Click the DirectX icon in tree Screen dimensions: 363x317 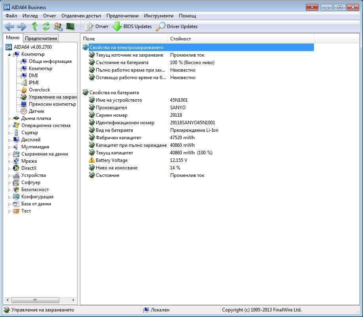point(16,168)
